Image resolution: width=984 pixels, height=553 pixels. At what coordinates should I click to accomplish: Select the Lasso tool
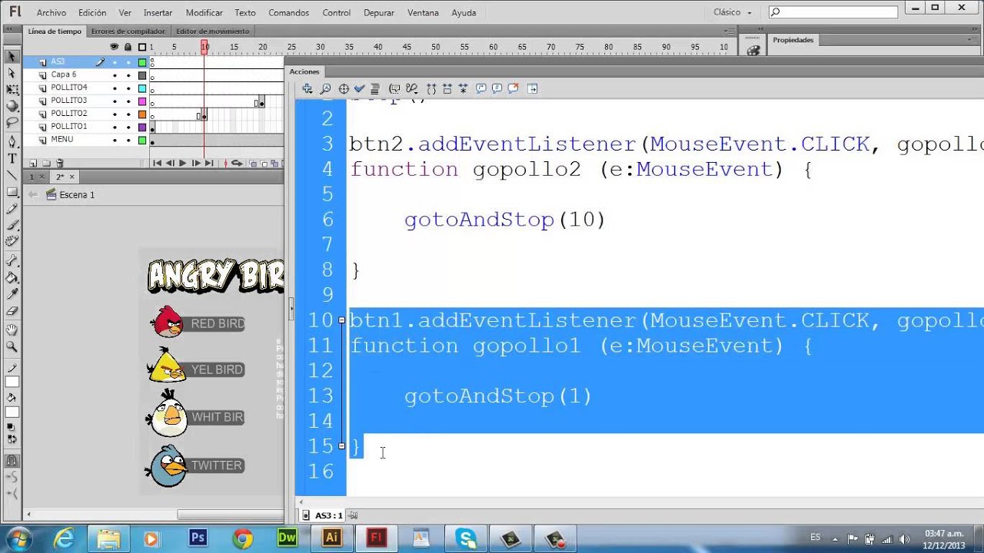pyautogui.click(x=12, y=123)
